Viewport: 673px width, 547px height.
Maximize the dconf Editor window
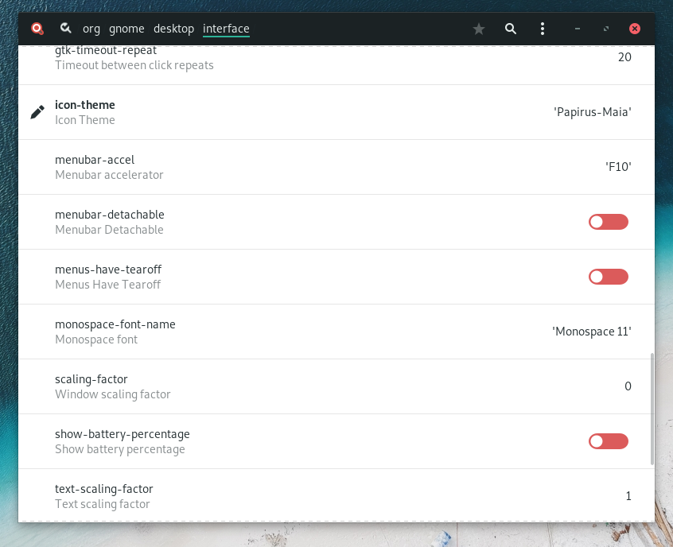606,29
